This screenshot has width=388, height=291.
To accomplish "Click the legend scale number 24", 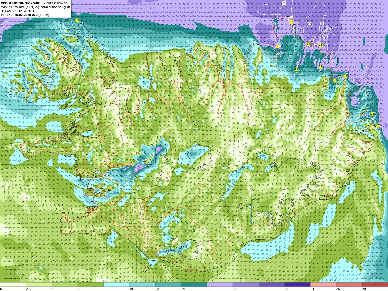I will click(x=312, y=289).
